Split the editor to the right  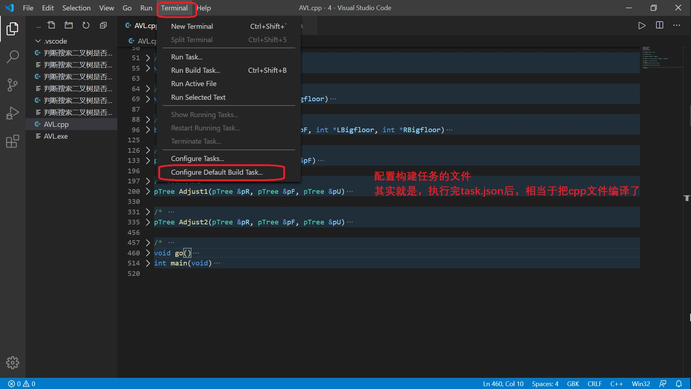659,26
